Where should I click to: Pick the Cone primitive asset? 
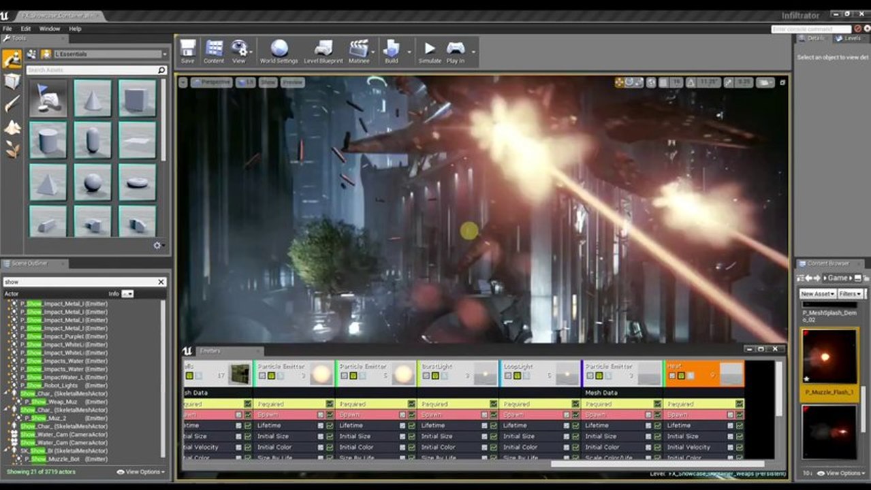pyautogui.click(x=93, y=98)
